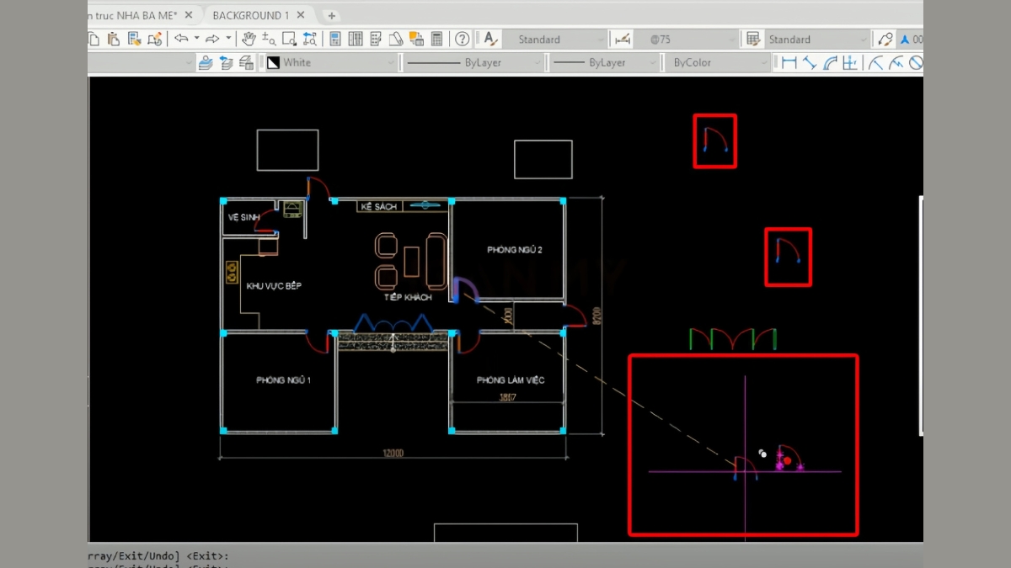Click the PHÒNG NGỦ 2 room label
1011x568 pixels.
(515, 250)
